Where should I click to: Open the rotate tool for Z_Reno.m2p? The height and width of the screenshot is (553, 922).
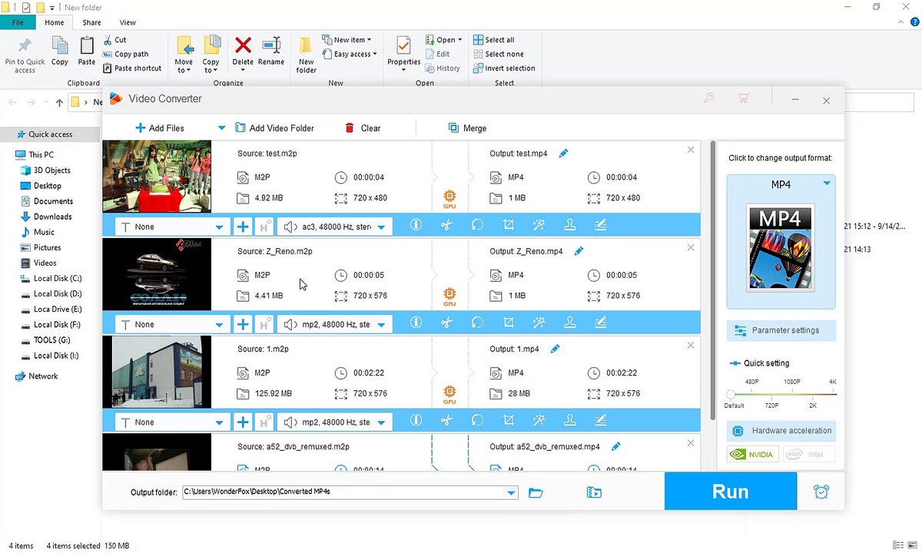[x=477, y=323]
